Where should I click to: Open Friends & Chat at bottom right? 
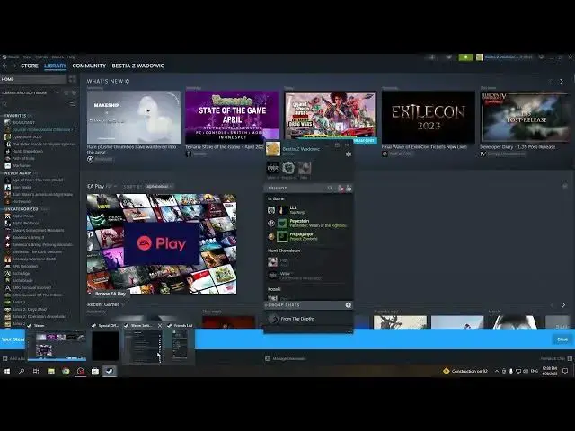[556, 358]
